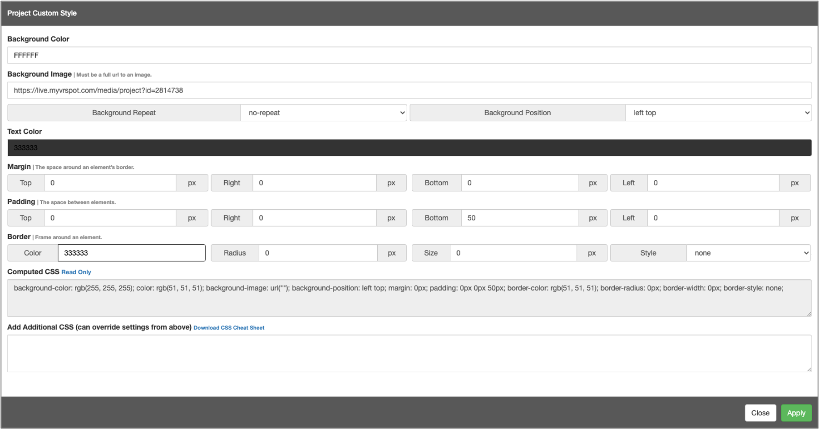Click the Margin Top value field
Screen dimensions: 819x429
pyautogui.click(x=110, y=183)
